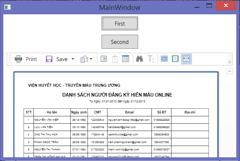Select the highlighted page width view icon
This screenshot has width=240, height=161.
pyautogui.click(x=186, y=59)
